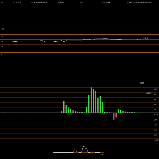
Task: Select the -100 label on the right MR axis
Action: point(156,140)
